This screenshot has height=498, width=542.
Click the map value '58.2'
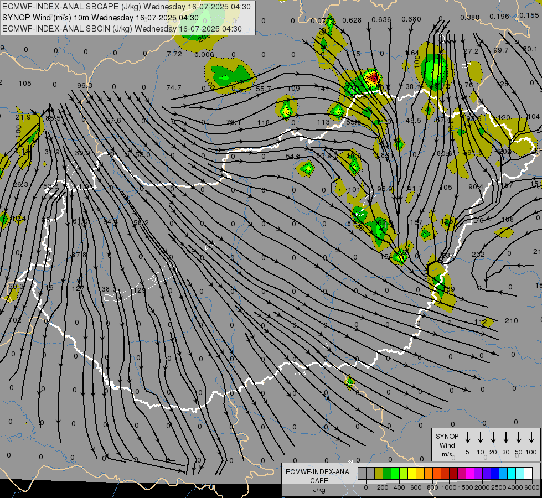point(141,223)
